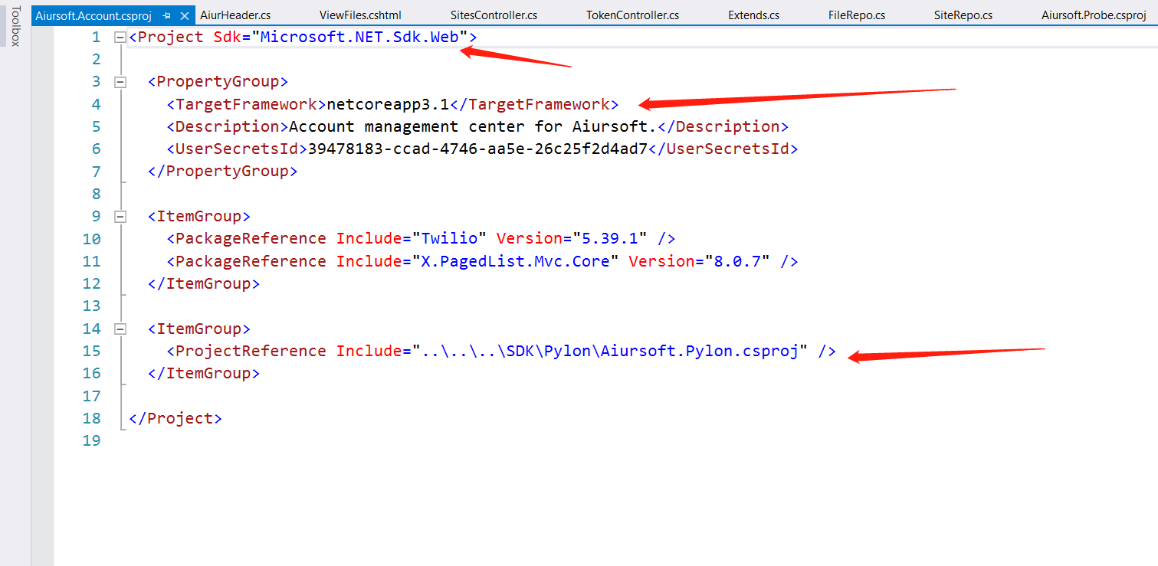Image resolution: width=1158 pixels, height=566 pixels.
Task: Click the Twilio package name on line 10
Action: pyautogui.click(x=450, y=239)
